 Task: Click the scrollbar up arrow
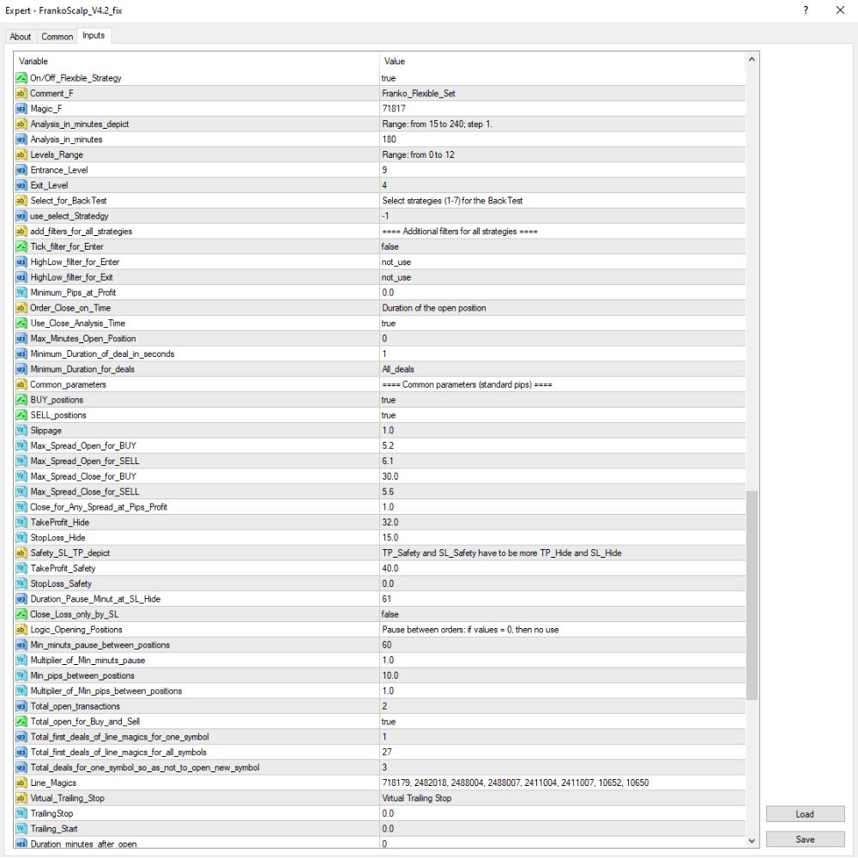[x=752, y=59]
